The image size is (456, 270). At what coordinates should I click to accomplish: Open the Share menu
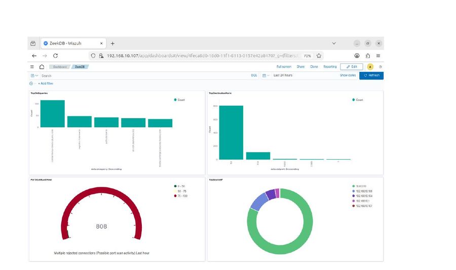click(x=300, y=66)
